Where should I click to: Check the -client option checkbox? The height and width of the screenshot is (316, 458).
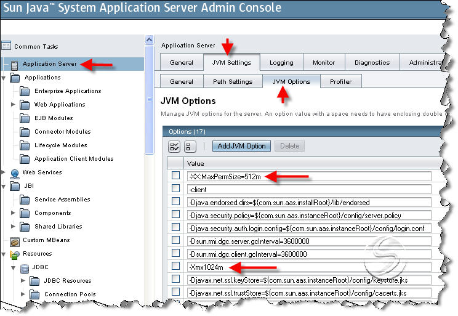(x=175, y=188)
